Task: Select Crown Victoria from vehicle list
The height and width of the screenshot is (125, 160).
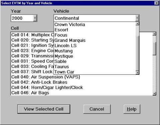Action: click(95, 25)
